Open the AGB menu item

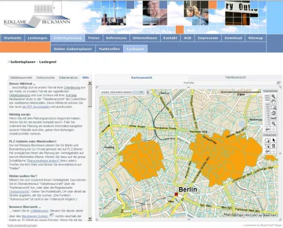[x=188, y=38]
